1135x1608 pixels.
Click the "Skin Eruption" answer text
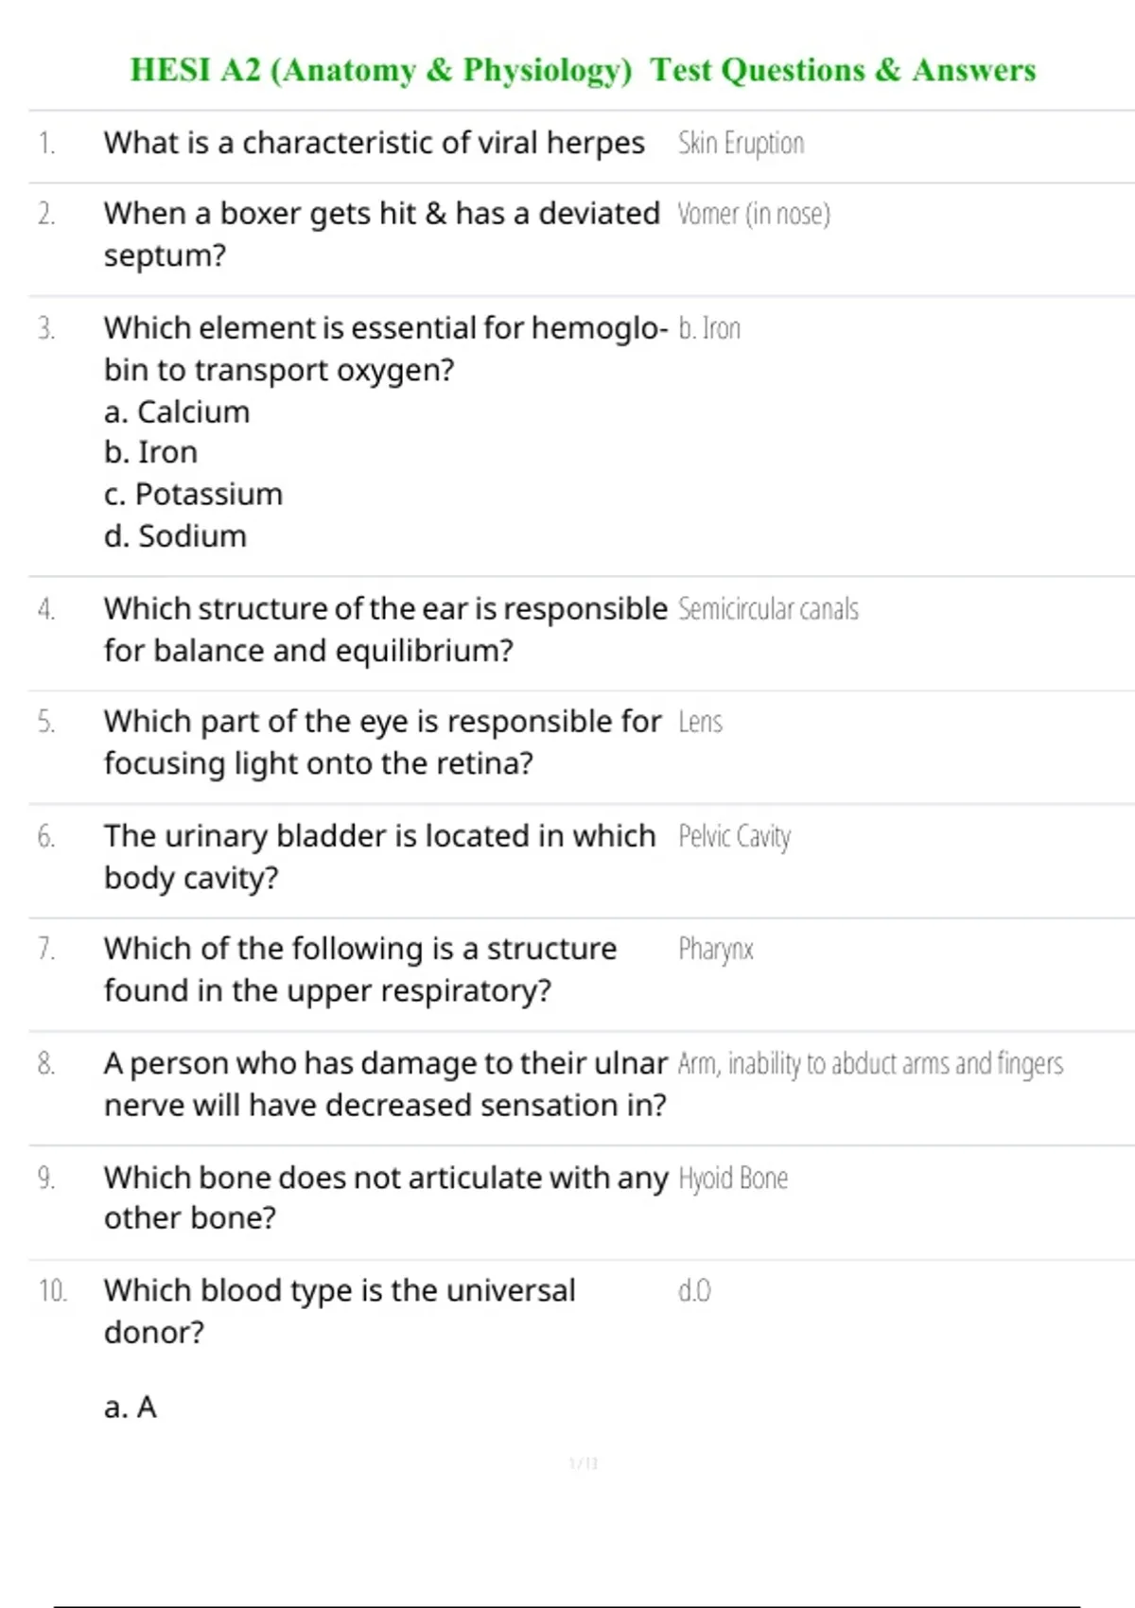click(741, 144)
